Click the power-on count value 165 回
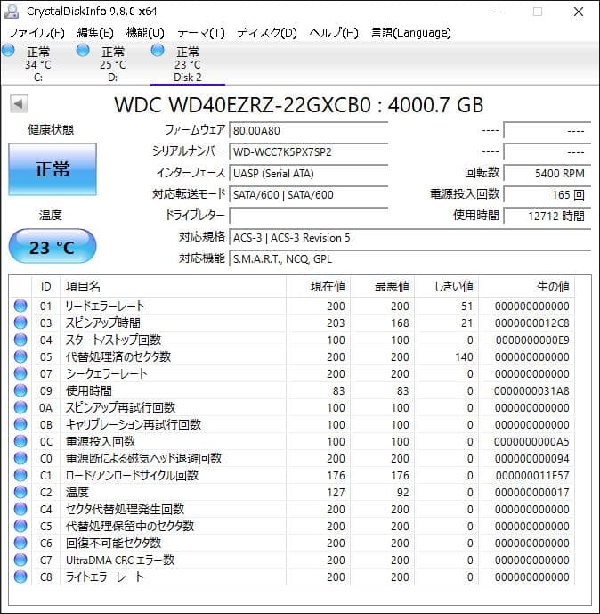This screenshot has height=614, width=600. tap(547, 194)
